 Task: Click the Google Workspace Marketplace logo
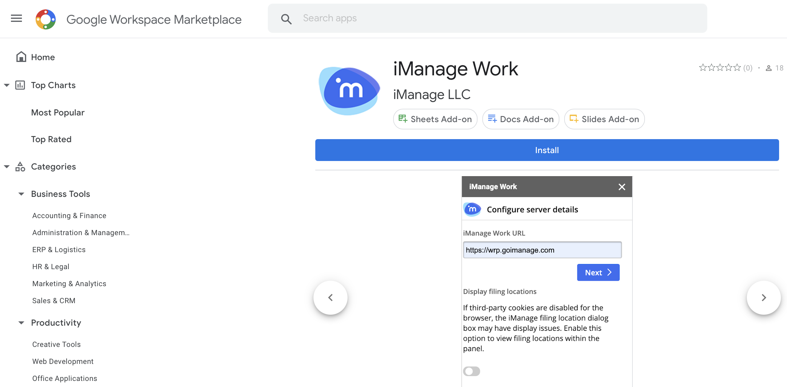46,19
